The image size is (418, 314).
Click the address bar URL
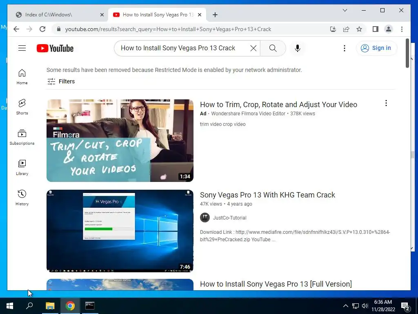[168, 29]
